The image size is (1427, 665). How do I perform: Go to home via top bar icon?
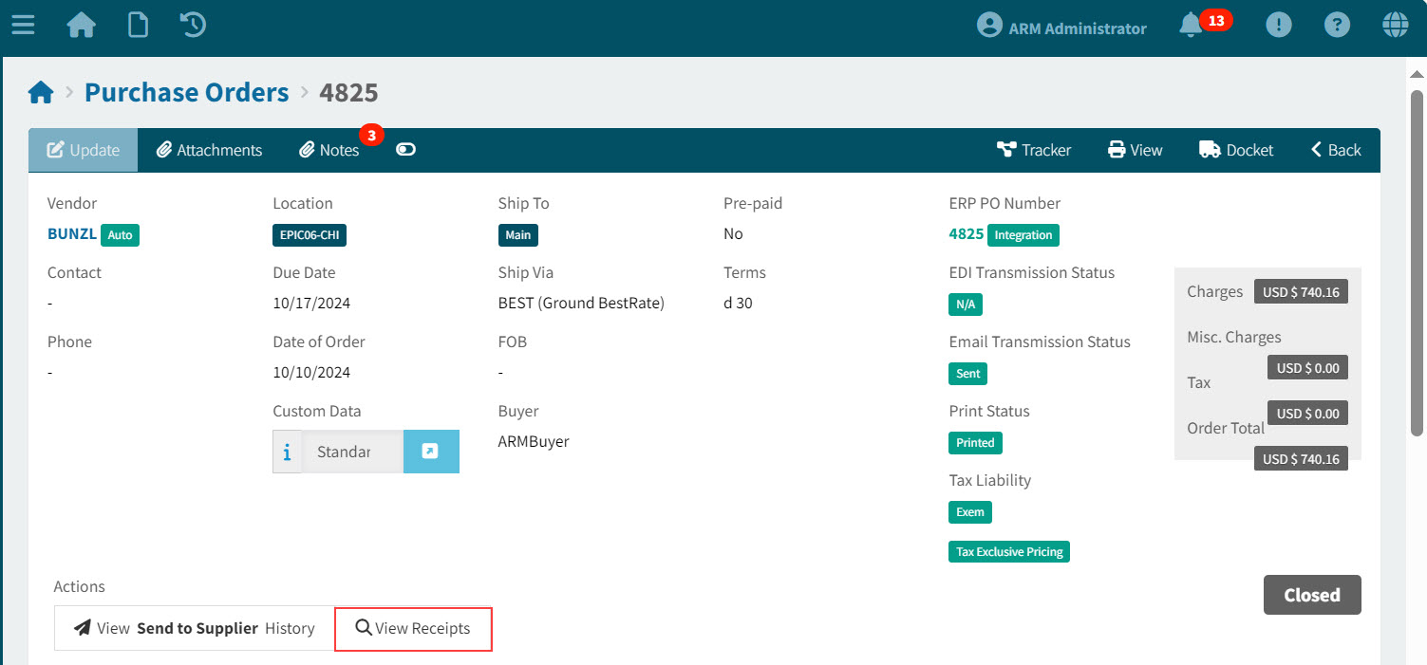[82, 25]
